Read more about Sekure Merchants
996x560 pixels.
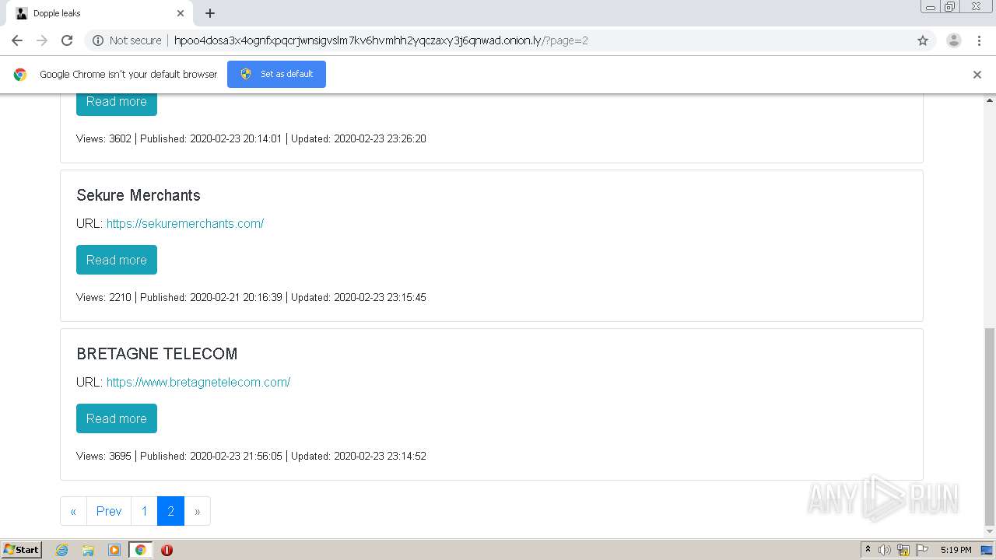[117, 260]
